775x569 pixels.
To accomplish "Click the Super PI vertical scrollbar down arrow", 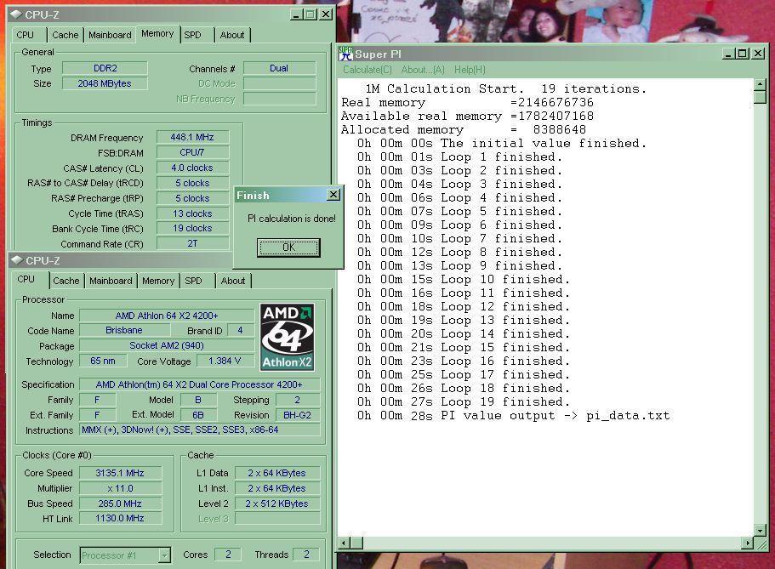I will point(761,531).
